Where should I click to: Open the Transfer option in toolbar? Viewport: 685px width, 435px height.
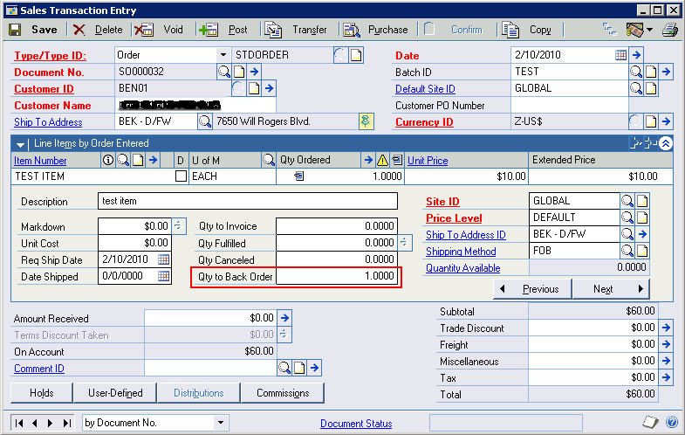[296, 30]
